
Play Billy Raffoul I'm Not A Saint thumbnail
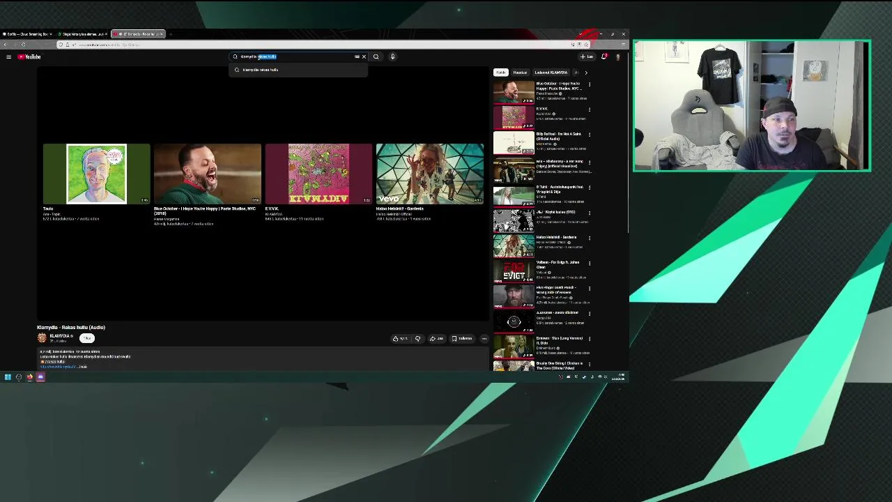tap(514, 142)
